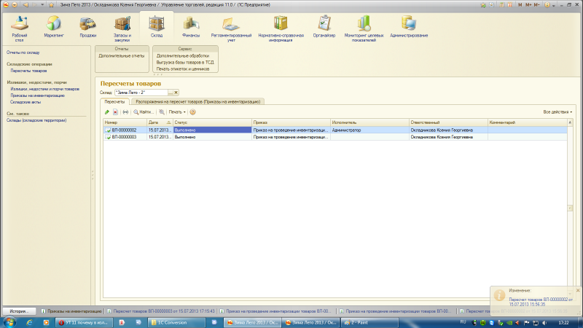Open the Склад field selection button
Image resolution: width=583 pixels, height=328 pixels.
(171, 93)
